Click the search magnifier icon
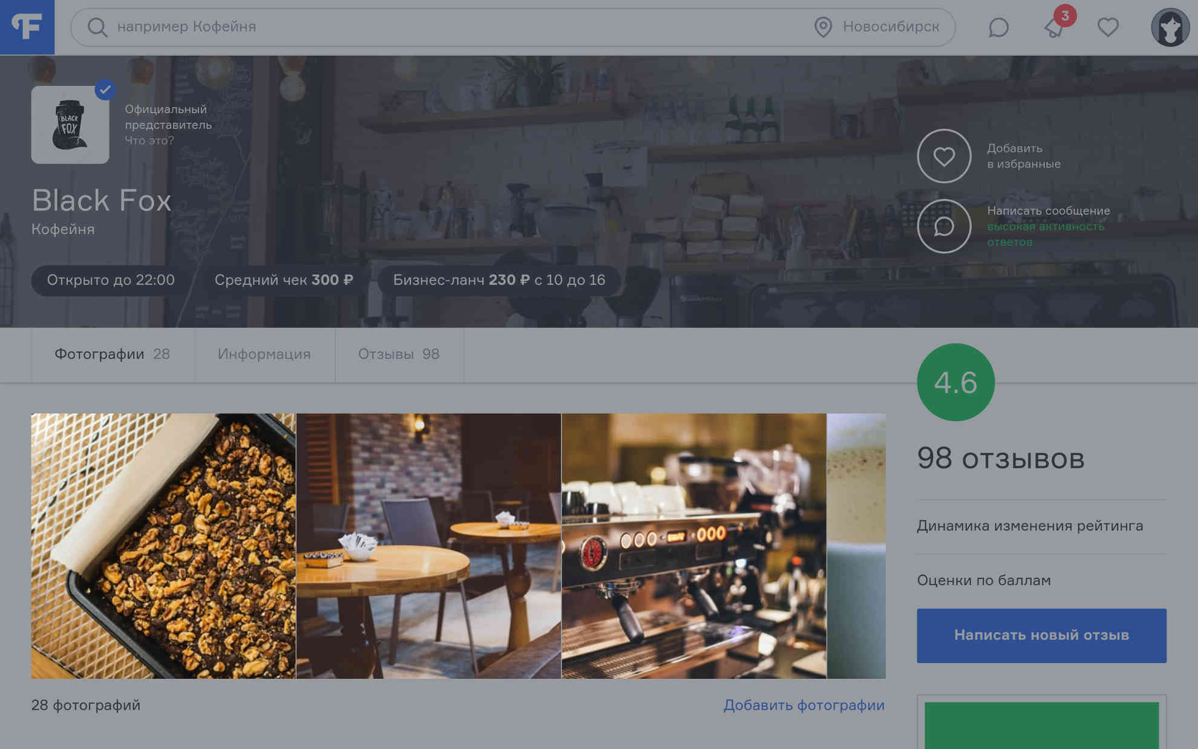Image resolution: width=1198 pixels, height=749 pixels. click(x=97, y=27)
